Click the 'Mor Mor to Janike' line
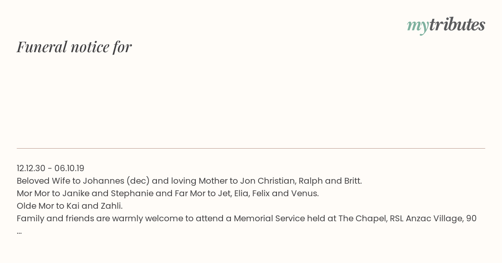502x263 pixels. pos(168,193)
